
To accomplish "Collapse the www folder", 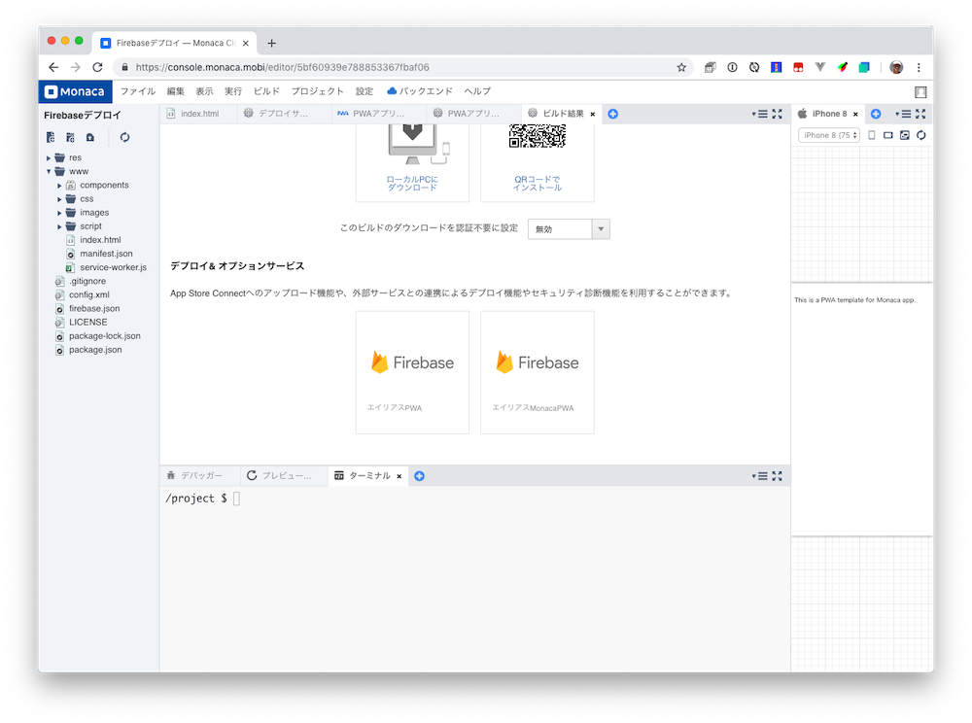I will point(49,172).
